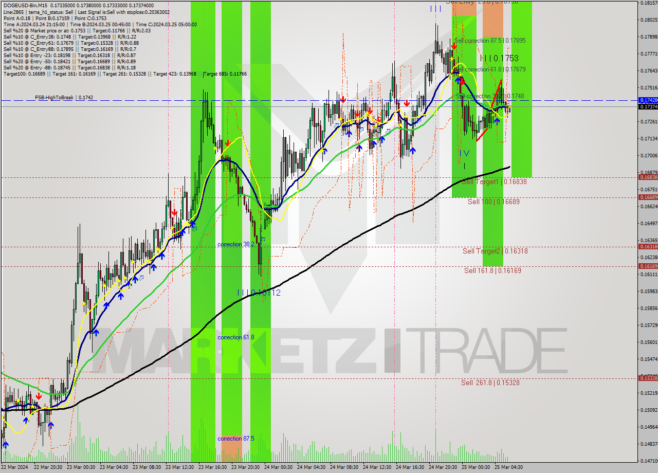Click the '23 Mar 04:30' time label

(x=115, y=467)
